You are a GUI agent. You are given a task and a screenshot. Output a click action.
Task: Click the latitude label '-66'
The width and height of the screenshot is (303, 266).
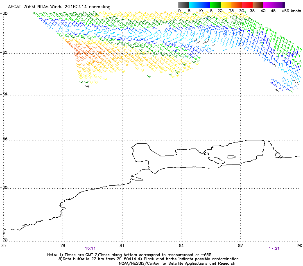tap(4, 139)
